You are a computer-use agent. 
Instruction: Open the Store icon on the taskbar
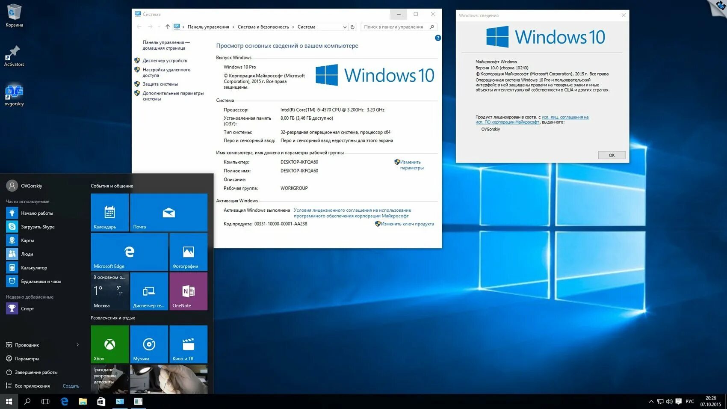click(x=101, y=401)
